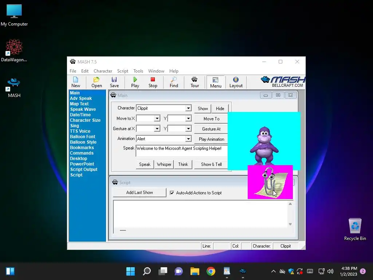This screenshot has height=280, width=373.
Task: Click the Add Last Show button
Action: [140, 192]
